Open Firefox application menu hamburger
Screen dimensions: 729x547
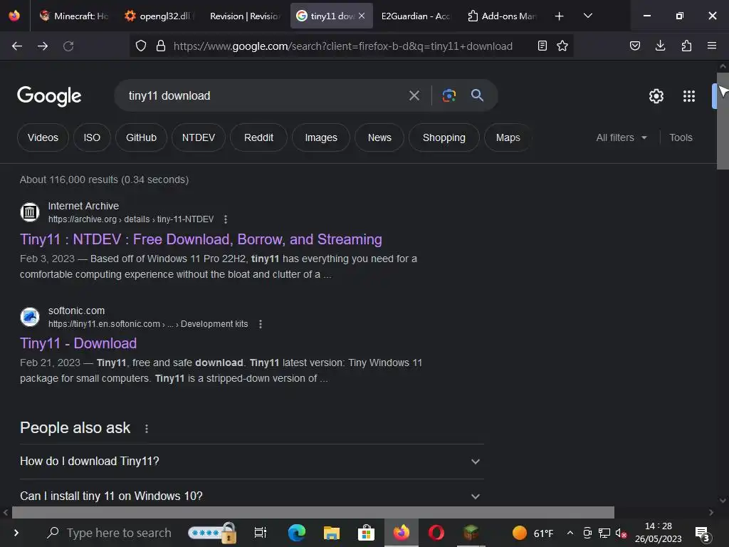(712, 46)
